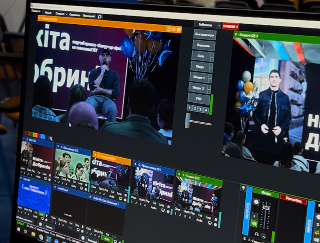Click the refresh icon in the top toolbar
Viewport: 320px width, 243px height.
(x=100, y=17)
